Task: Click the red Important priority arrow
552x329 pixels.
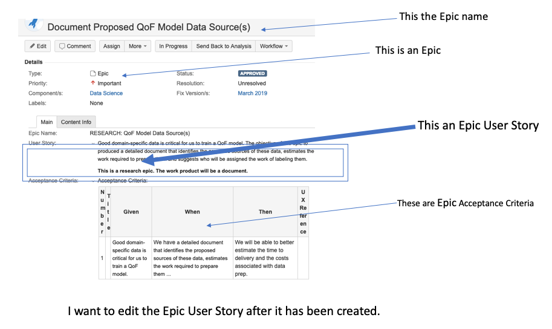Action: point(93,83)
